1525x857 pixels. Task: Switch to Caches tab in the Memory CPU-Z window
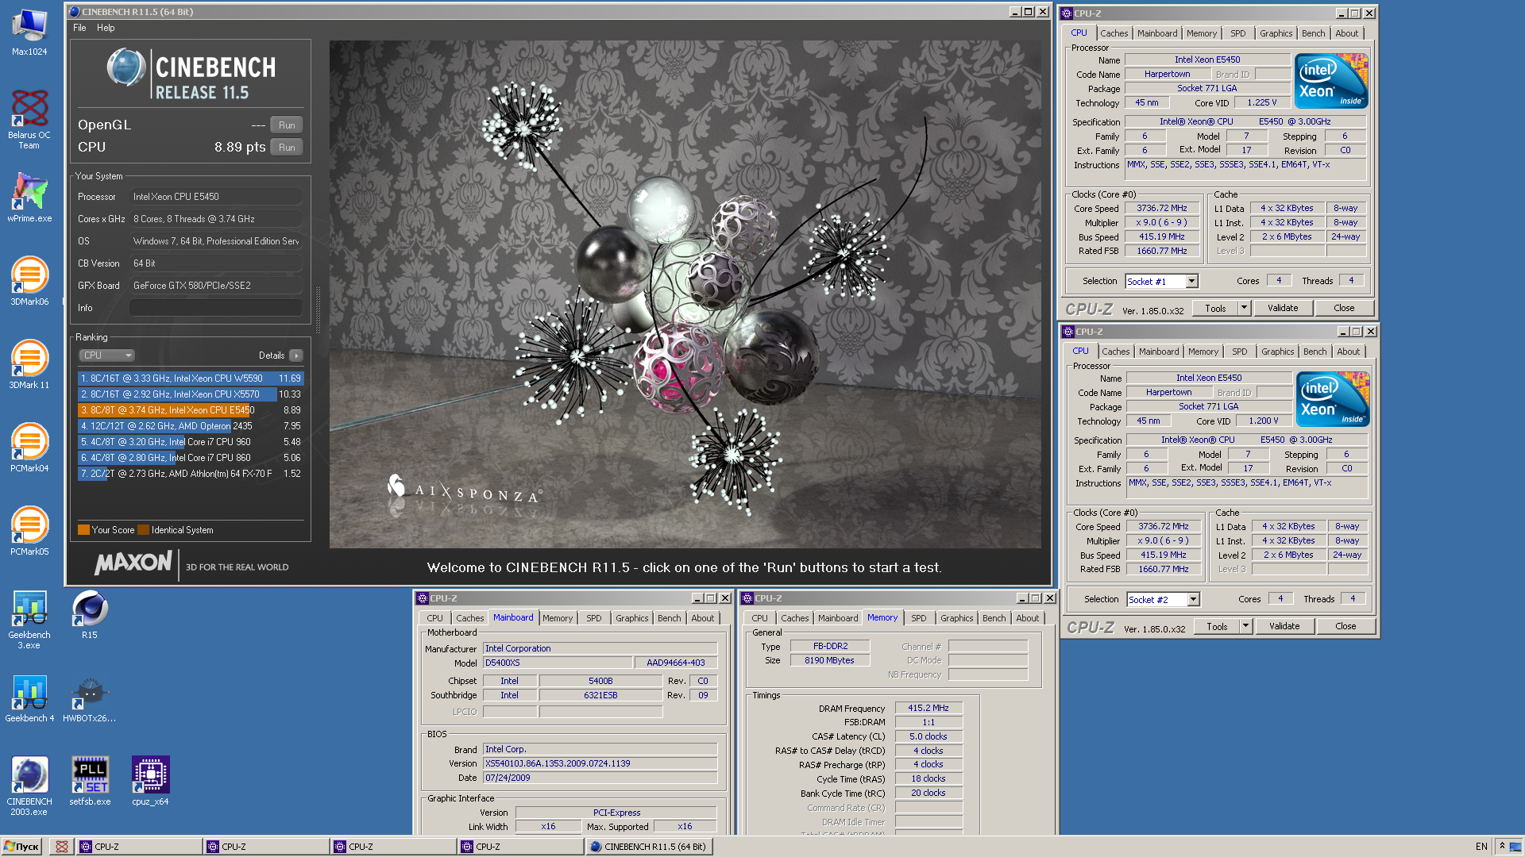point(794,618)
